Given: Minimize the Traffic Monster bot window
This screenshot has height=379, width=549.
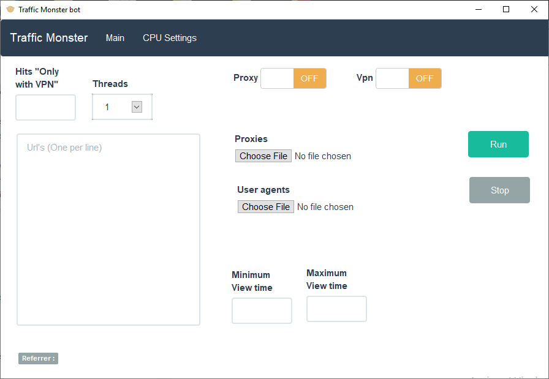Looking at the screenshot, I should pos(479,9).
